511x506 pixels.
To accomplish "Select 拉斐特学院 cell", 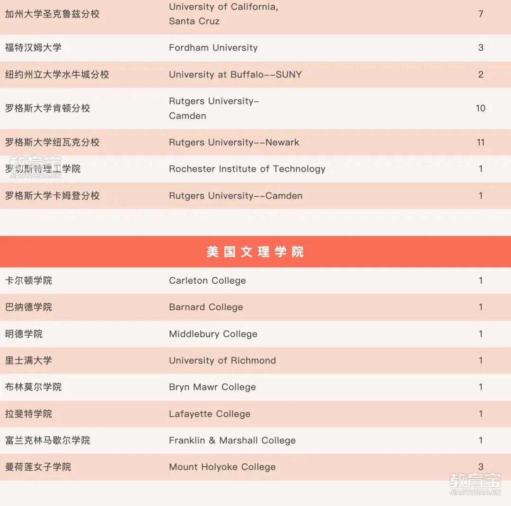I will coord(28,414).
